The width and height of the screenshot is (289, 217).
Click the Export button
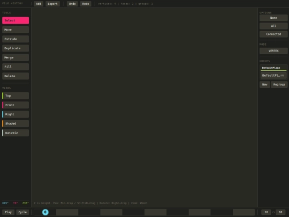[x=52, y=4]
